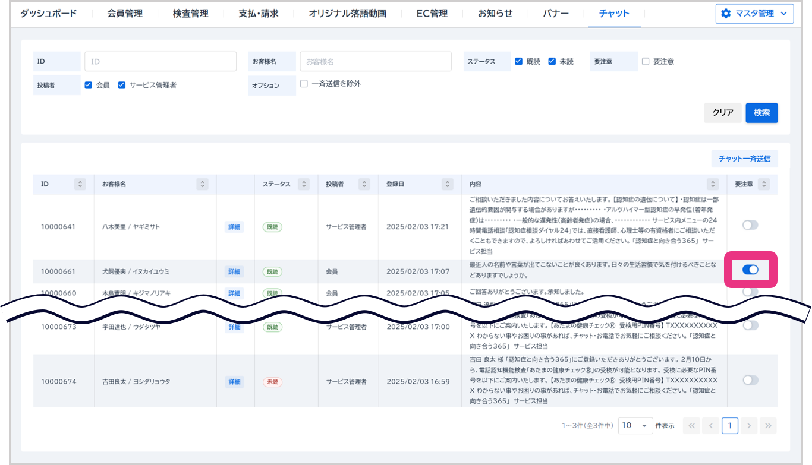The image size is (812, 465).
Task: Click the ステータス column sort icon
Action: tap(304, 184)
